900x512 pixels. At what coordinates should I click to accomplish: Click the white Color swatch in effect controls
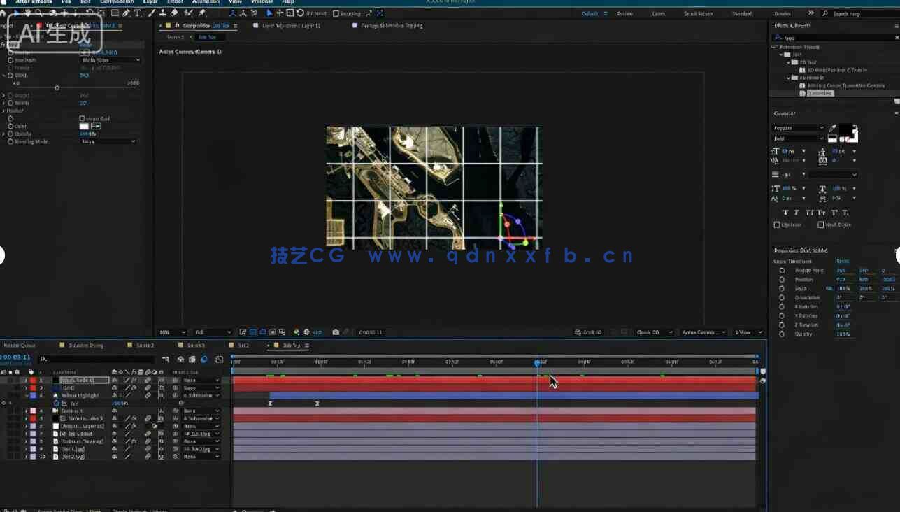pos(83,127)
